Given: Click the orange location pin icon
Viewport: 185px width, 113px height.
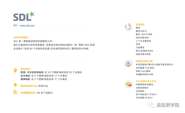Looking at the screenshot, I should pyautogui.click(x=15, y=71).
